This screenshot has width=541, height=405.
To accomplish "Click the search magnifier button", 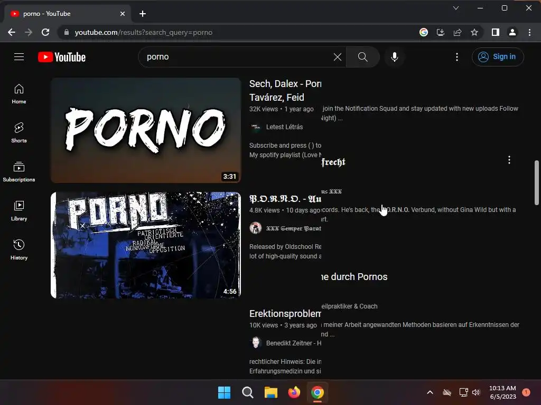I will click(362, 57).
